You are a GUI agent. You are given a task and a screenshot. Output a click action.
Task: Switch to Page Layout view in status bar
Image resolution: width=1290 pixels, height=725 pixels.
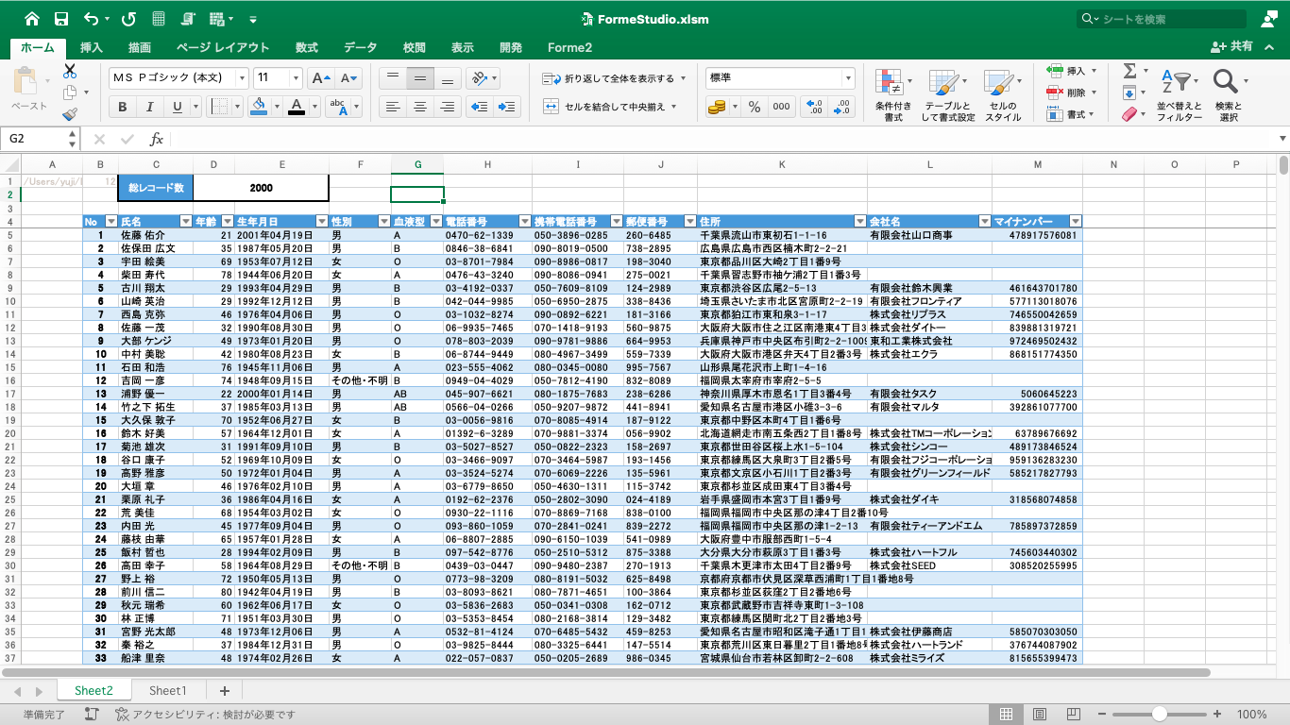1039,715
